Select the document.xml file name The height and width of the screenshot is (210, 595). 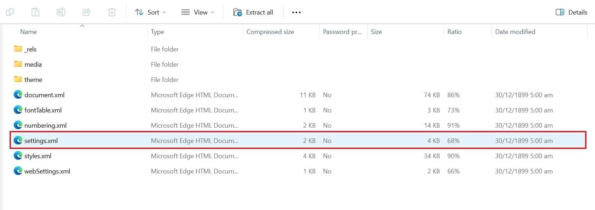coord(44,95)
